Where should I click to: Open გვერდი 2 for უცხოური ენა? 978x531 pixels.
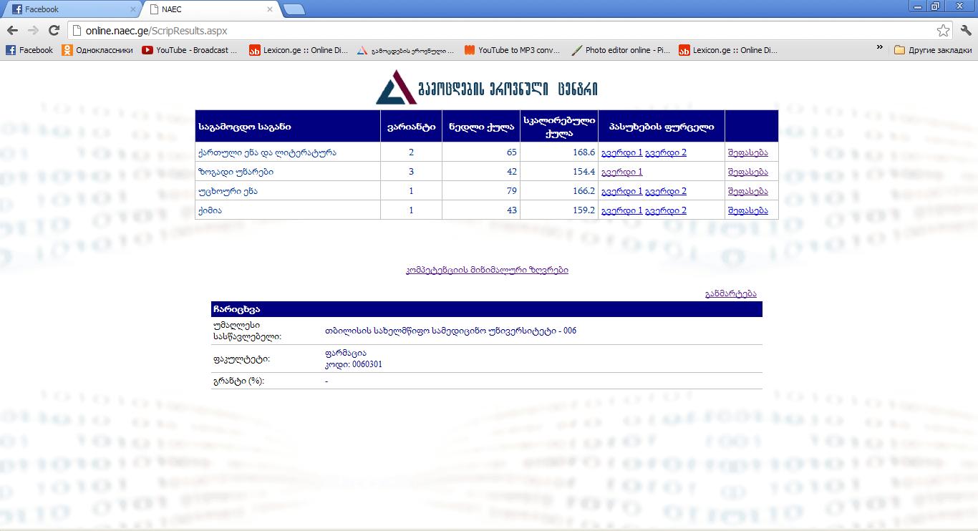point(666,191)
